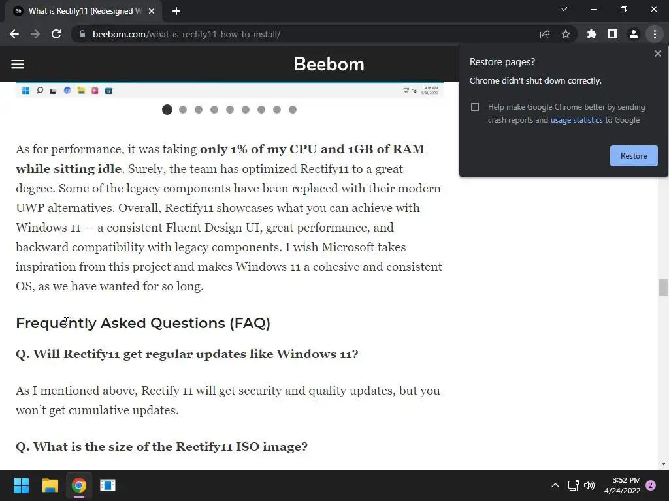Share this page from address bar
The image size is (669, 501).
pos(545,34)
